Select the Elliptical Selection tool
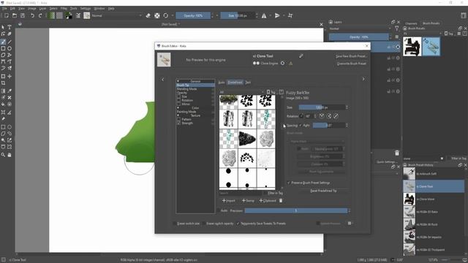Image resolution: width=468 pixels, height=263 pixels. [x=10, y=127]
